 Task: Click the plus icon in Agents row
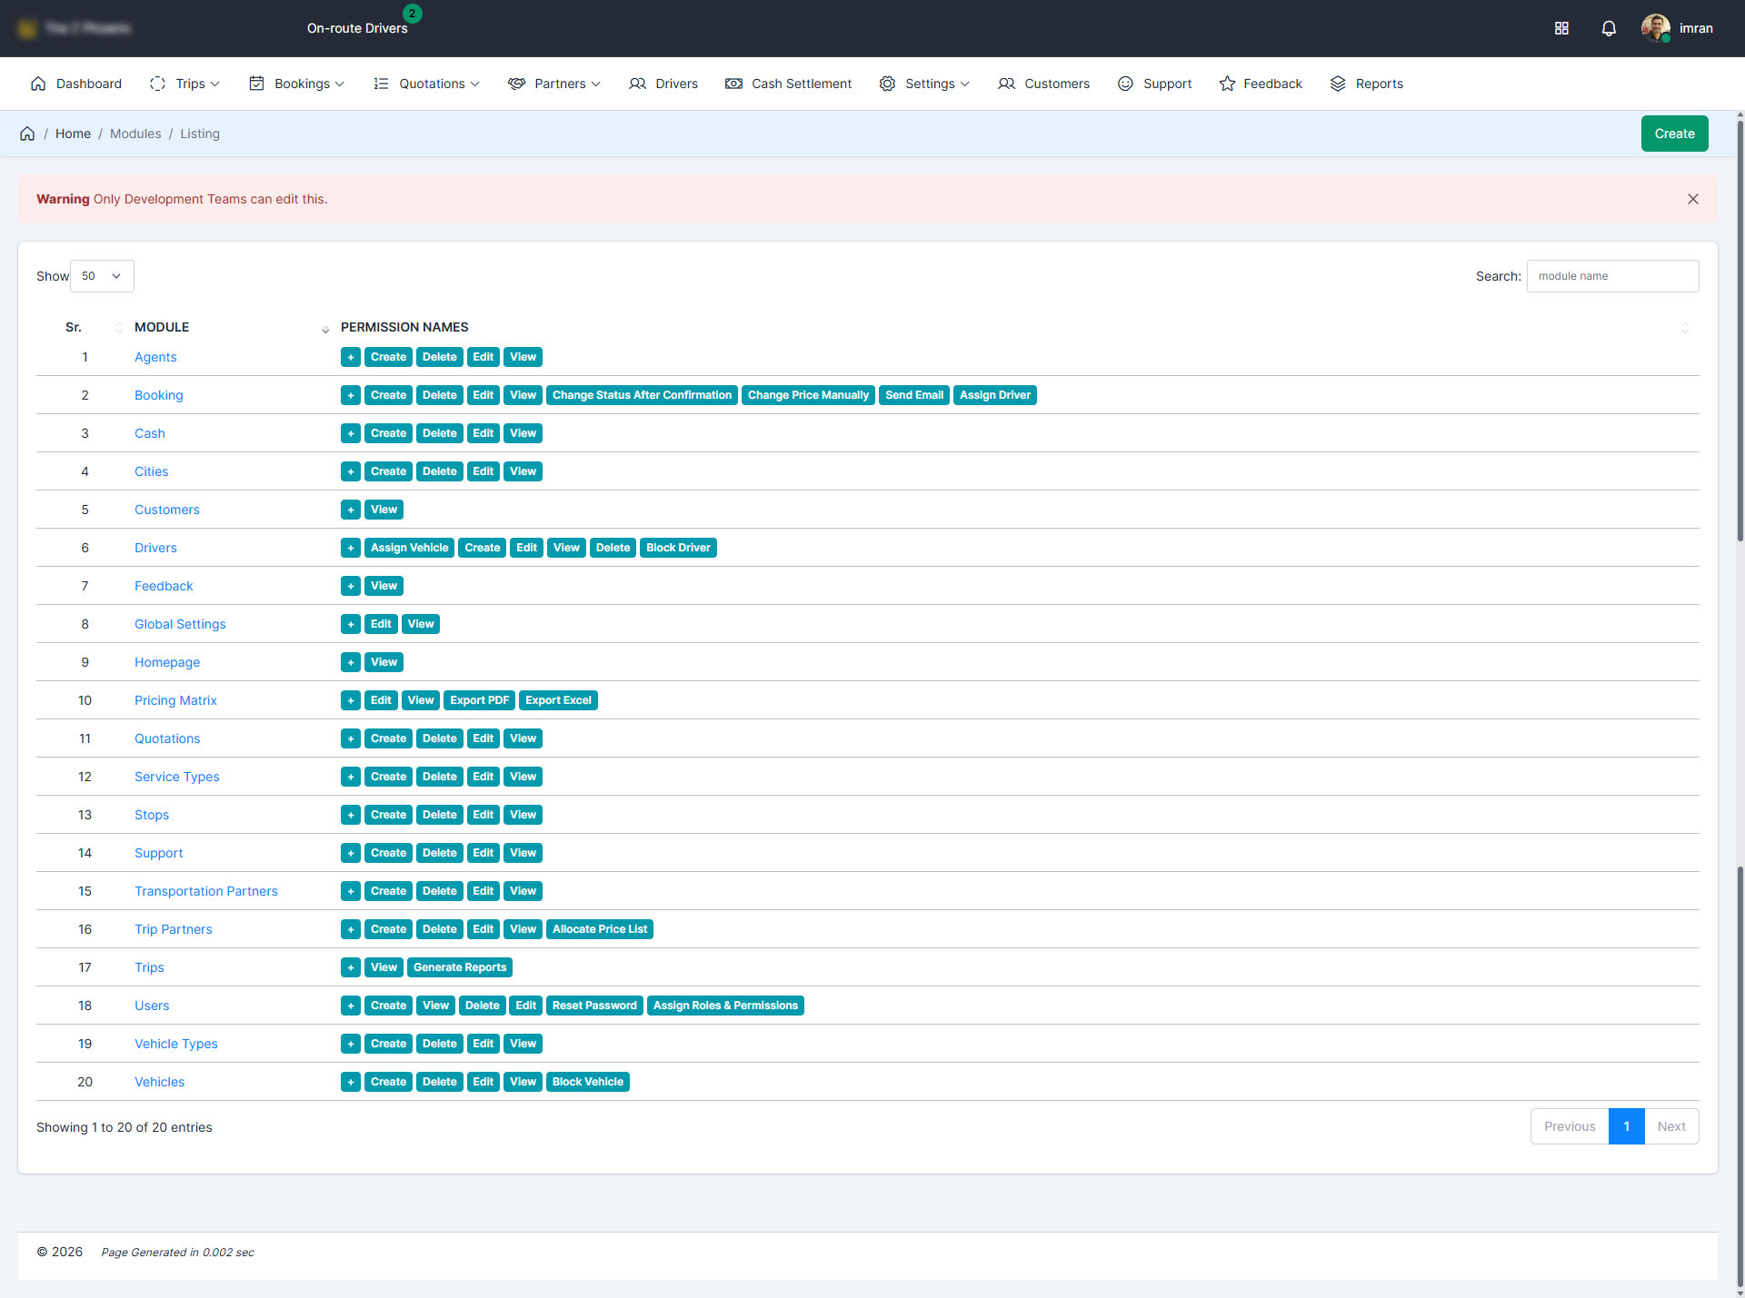350,357
